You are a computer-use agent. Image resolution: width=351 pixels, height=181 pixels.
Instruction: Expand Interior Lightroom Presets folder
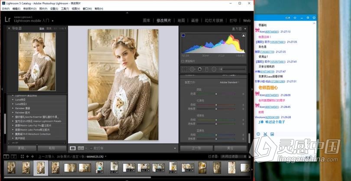pyautogui.click(x=13, y=121)
